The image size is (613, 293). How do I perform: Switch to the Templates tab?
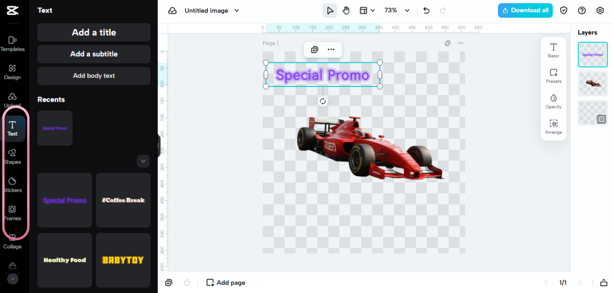pyautogui.click(x=12, y=43)
